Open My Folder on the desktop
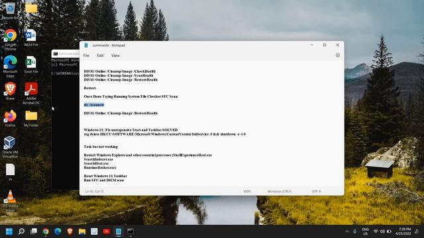 31,118
